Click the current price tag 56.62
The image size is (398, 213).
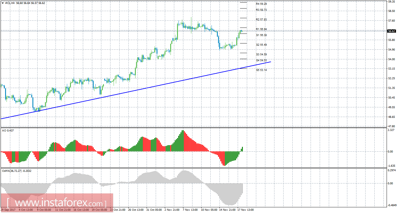[391, 31]
